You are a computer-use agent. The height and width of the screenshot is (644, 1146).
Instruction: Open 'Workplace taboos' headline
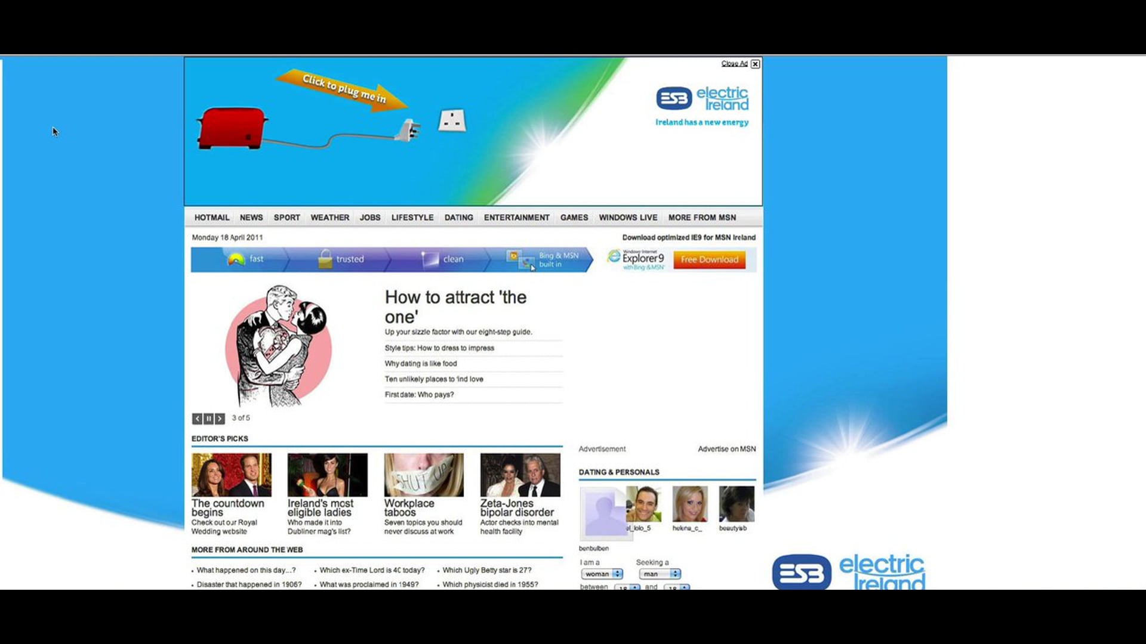tap(409, 508)
